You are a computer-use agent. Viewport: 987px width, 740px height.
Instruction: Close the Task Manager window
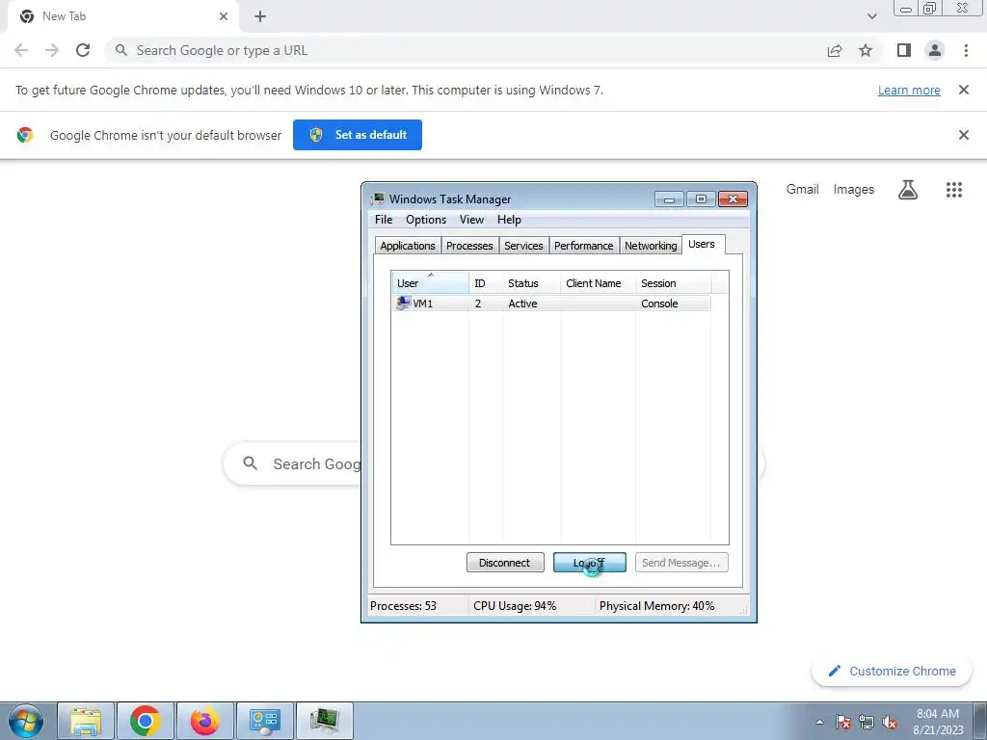tap(733, 199)
